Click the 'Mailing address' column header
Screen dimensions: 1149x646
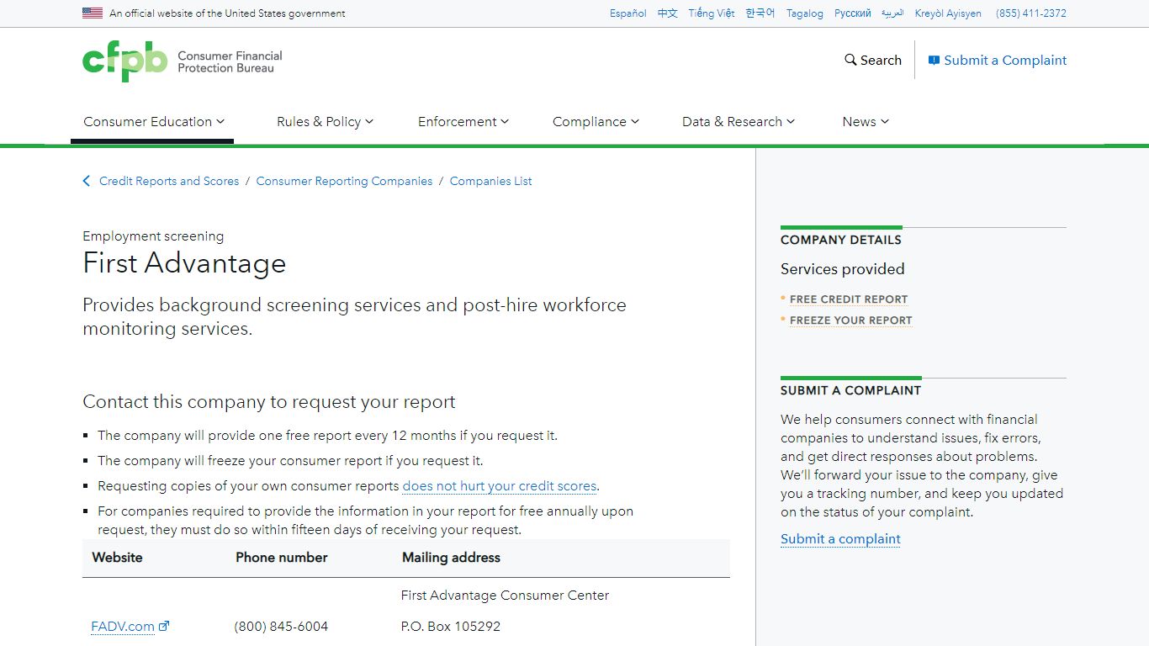click(x=451, y=558)
